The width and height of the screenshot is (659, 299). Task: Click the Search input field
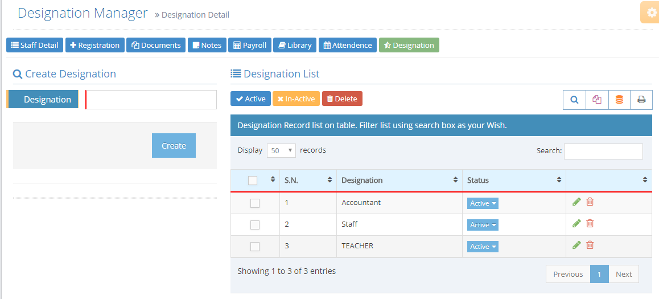click(603, 151)
